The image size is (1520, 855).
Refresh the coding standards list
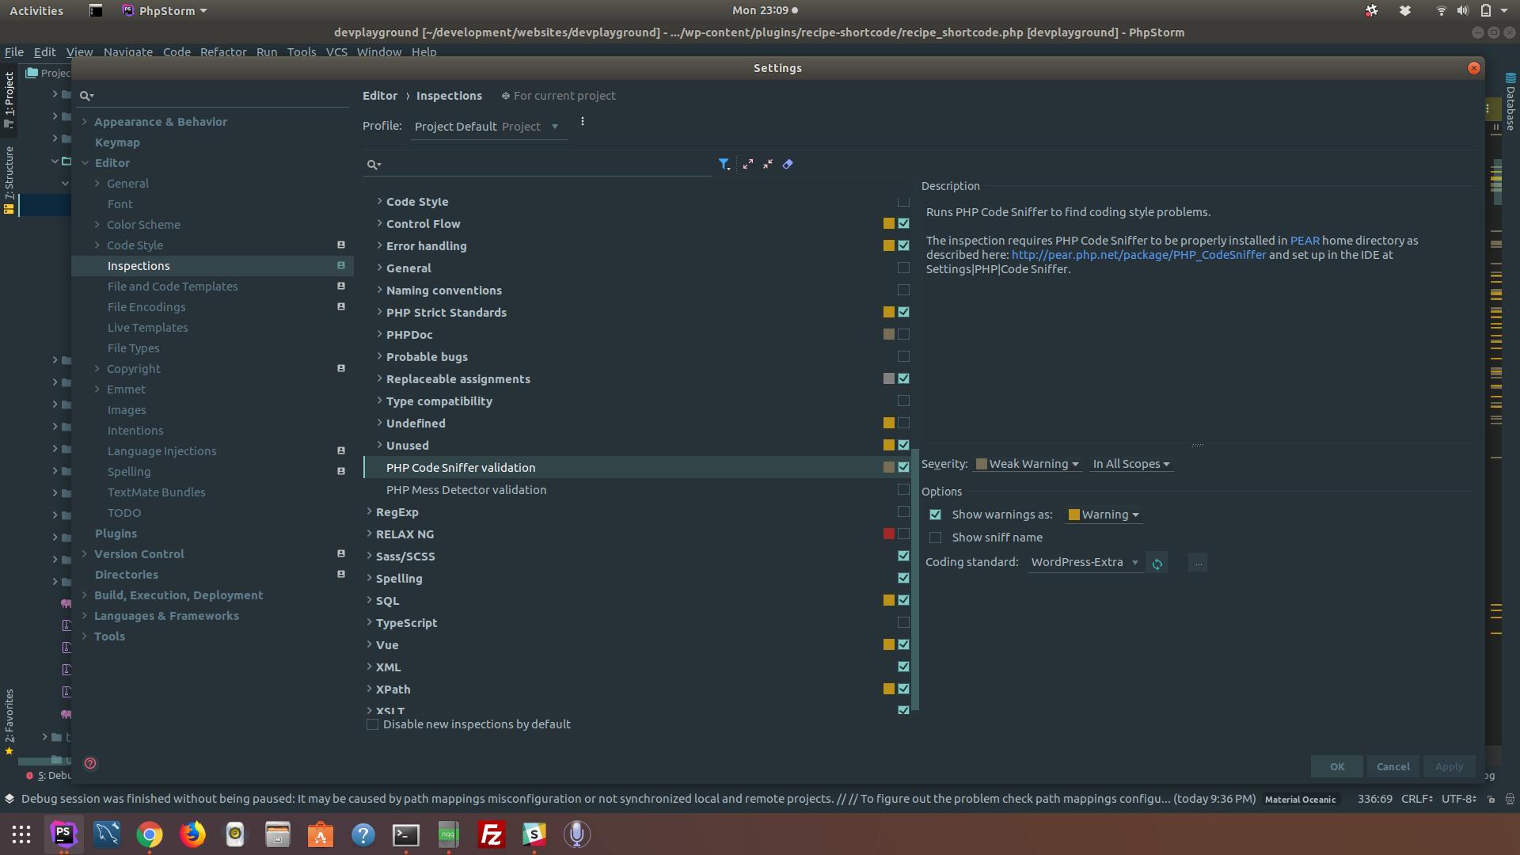[1157, 564]
